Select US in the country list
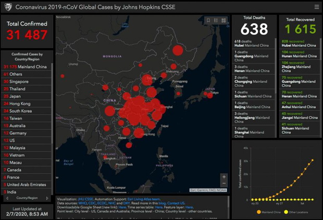This screenshot has height=220, width=323. (x=26, y=141)
